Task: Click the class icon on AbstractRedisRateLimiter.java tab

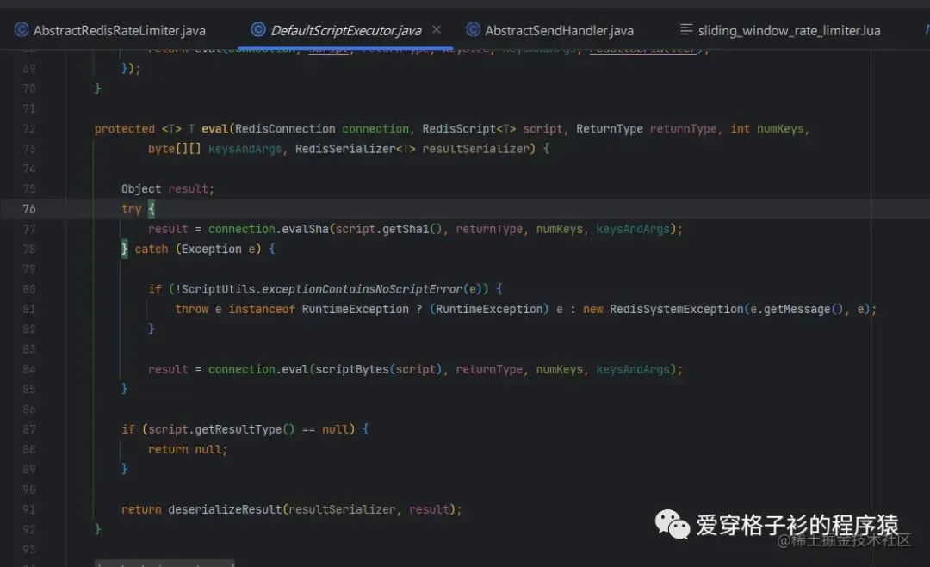Action: pos(21,29)
